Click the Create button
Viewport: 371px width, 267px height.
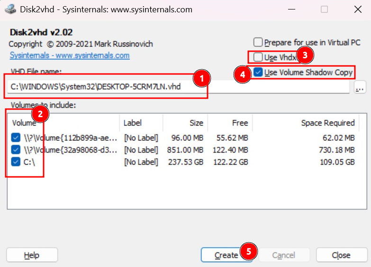226,255
